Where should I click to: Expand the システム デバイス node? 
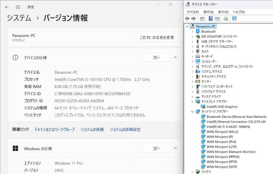[x=192, y=72]
